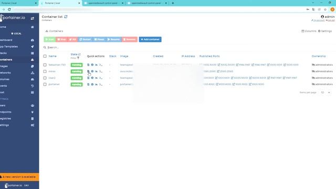Inspect the portainer container
336x189 pixels.
[x=92, y=85]
